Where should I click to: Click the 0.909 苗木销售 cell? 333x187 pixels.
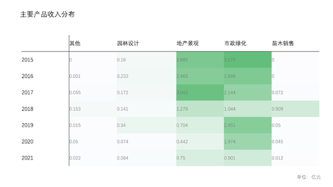296,109
